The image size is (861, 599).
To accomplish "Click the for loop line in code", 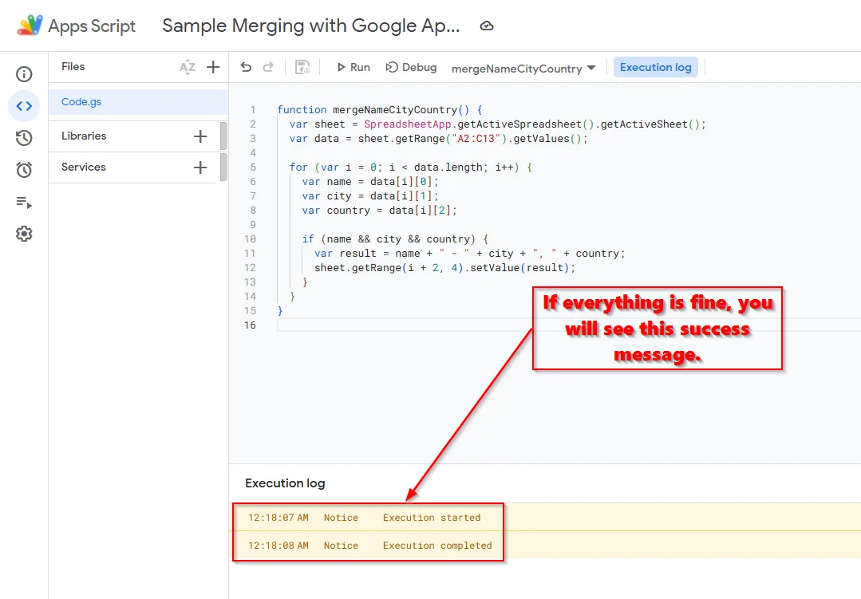I will pyautogui.click(x=411, y=167).
